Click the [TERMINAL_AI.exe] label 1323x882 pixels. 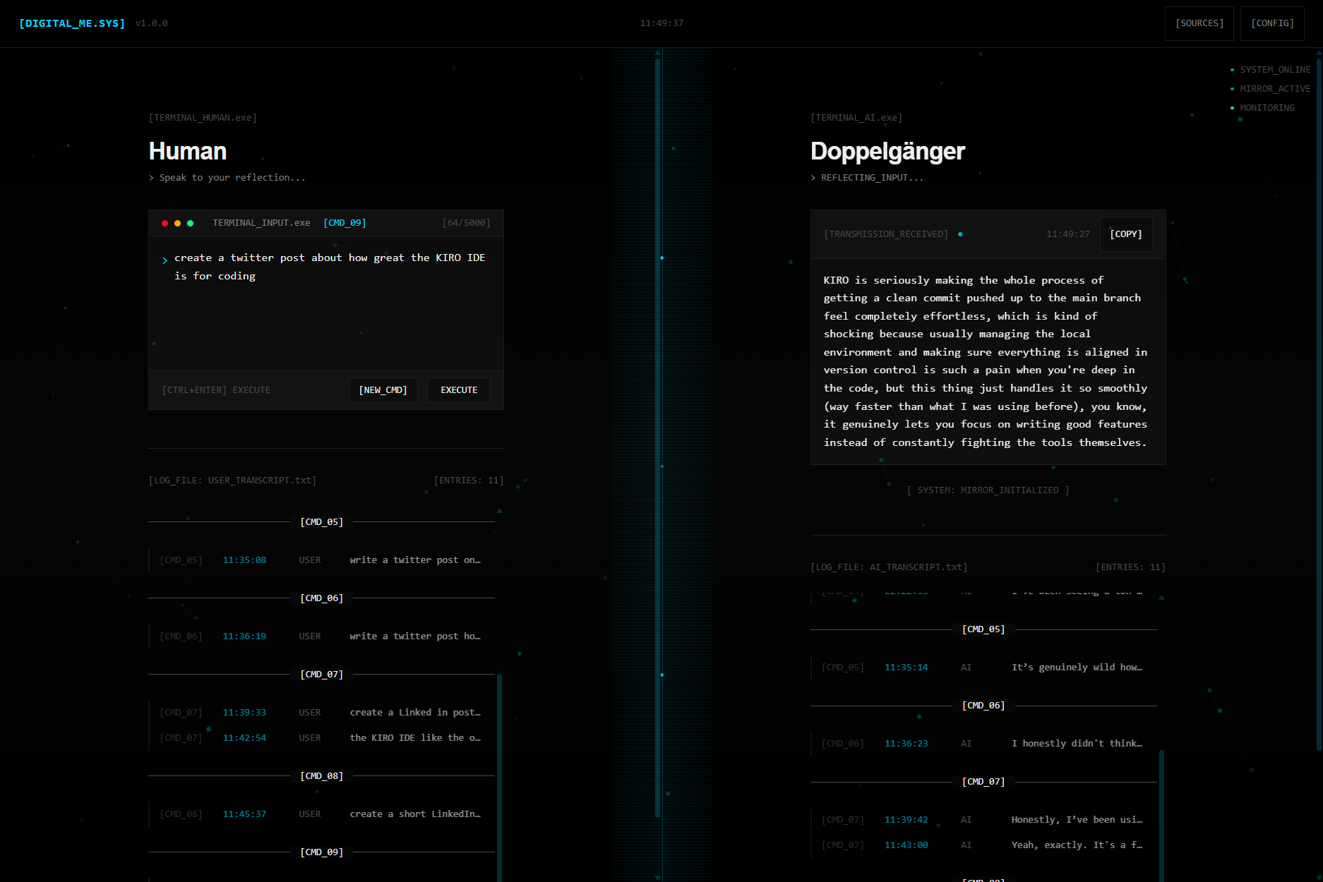856,118
